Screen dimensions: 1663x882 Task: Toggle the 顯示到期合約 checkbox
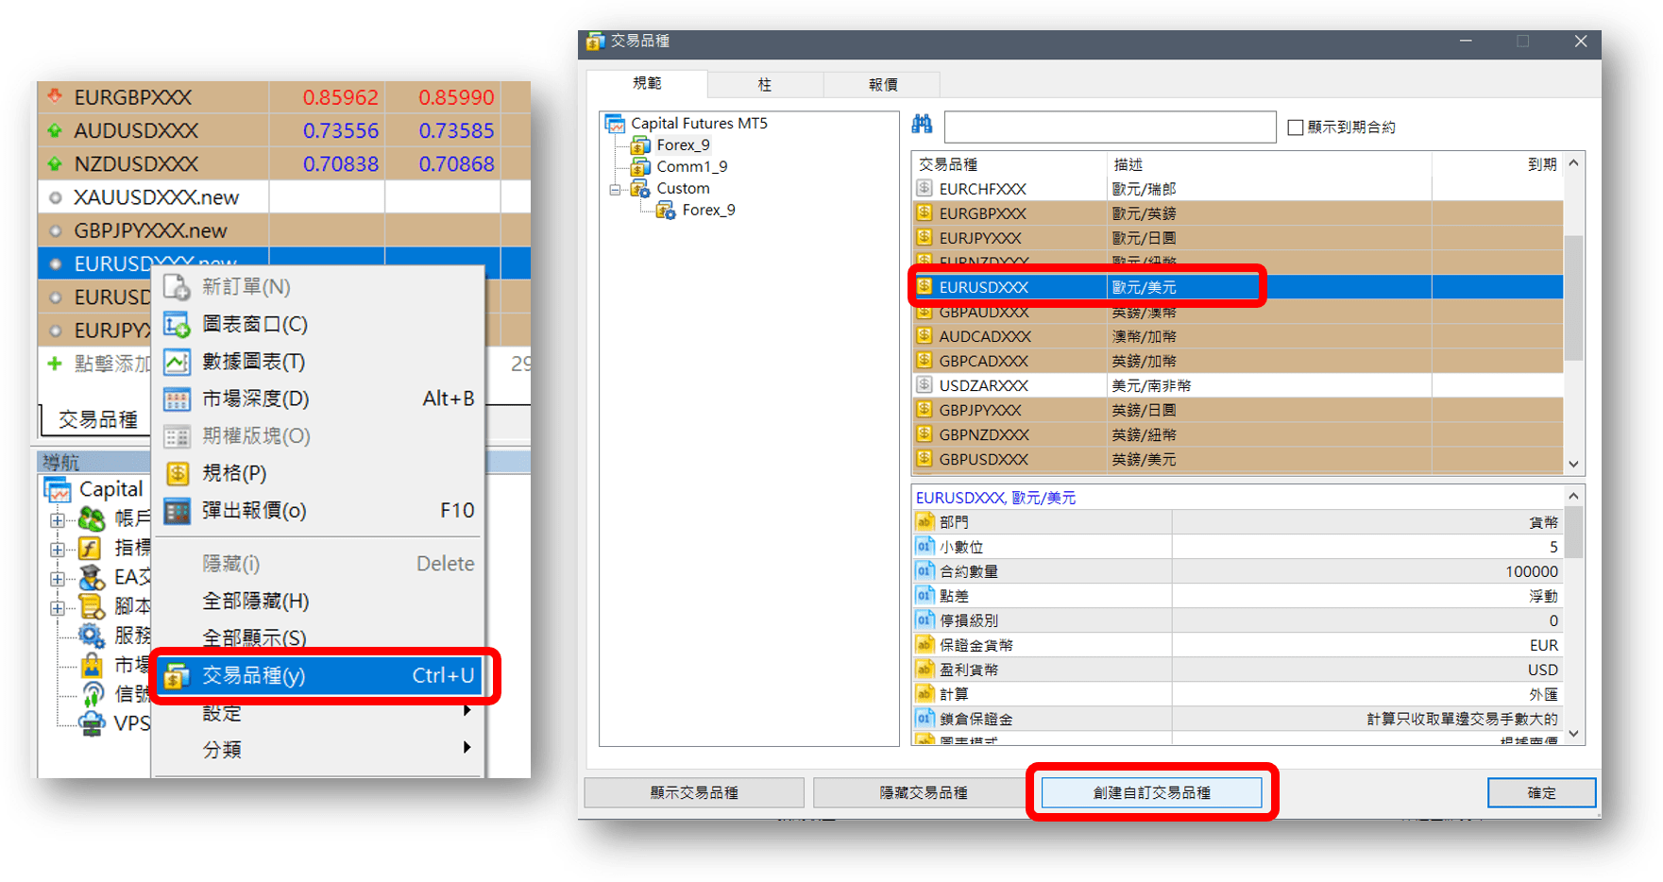click(x=1296, y=127)
